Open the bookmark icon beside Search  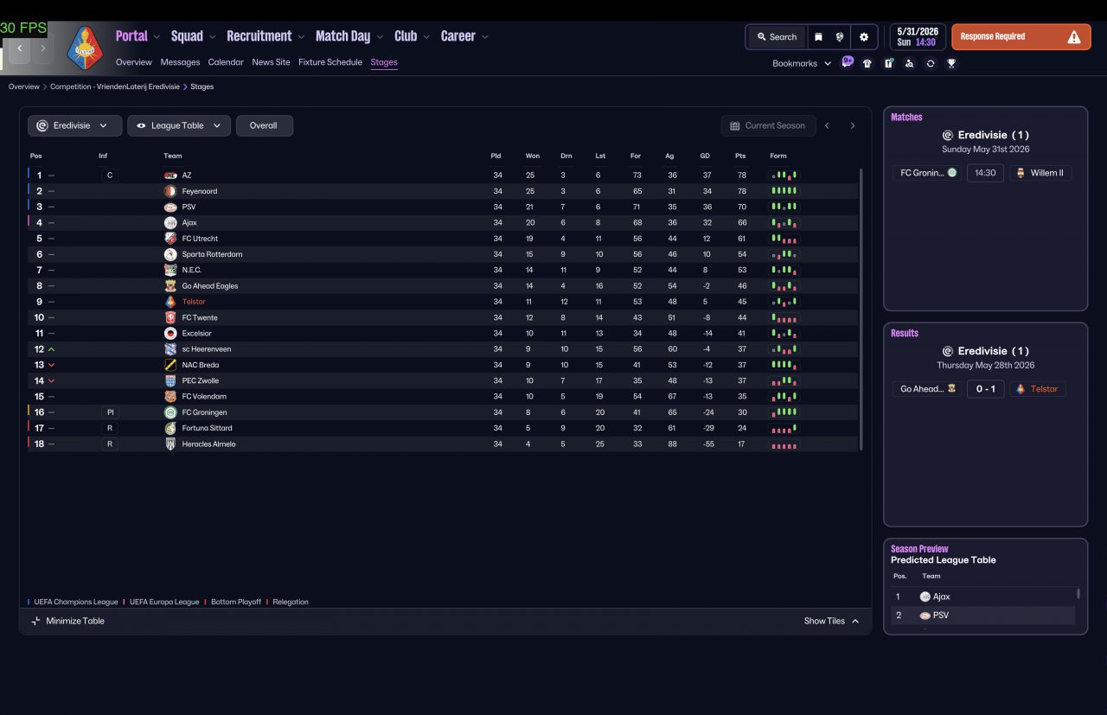coord(818,37)
